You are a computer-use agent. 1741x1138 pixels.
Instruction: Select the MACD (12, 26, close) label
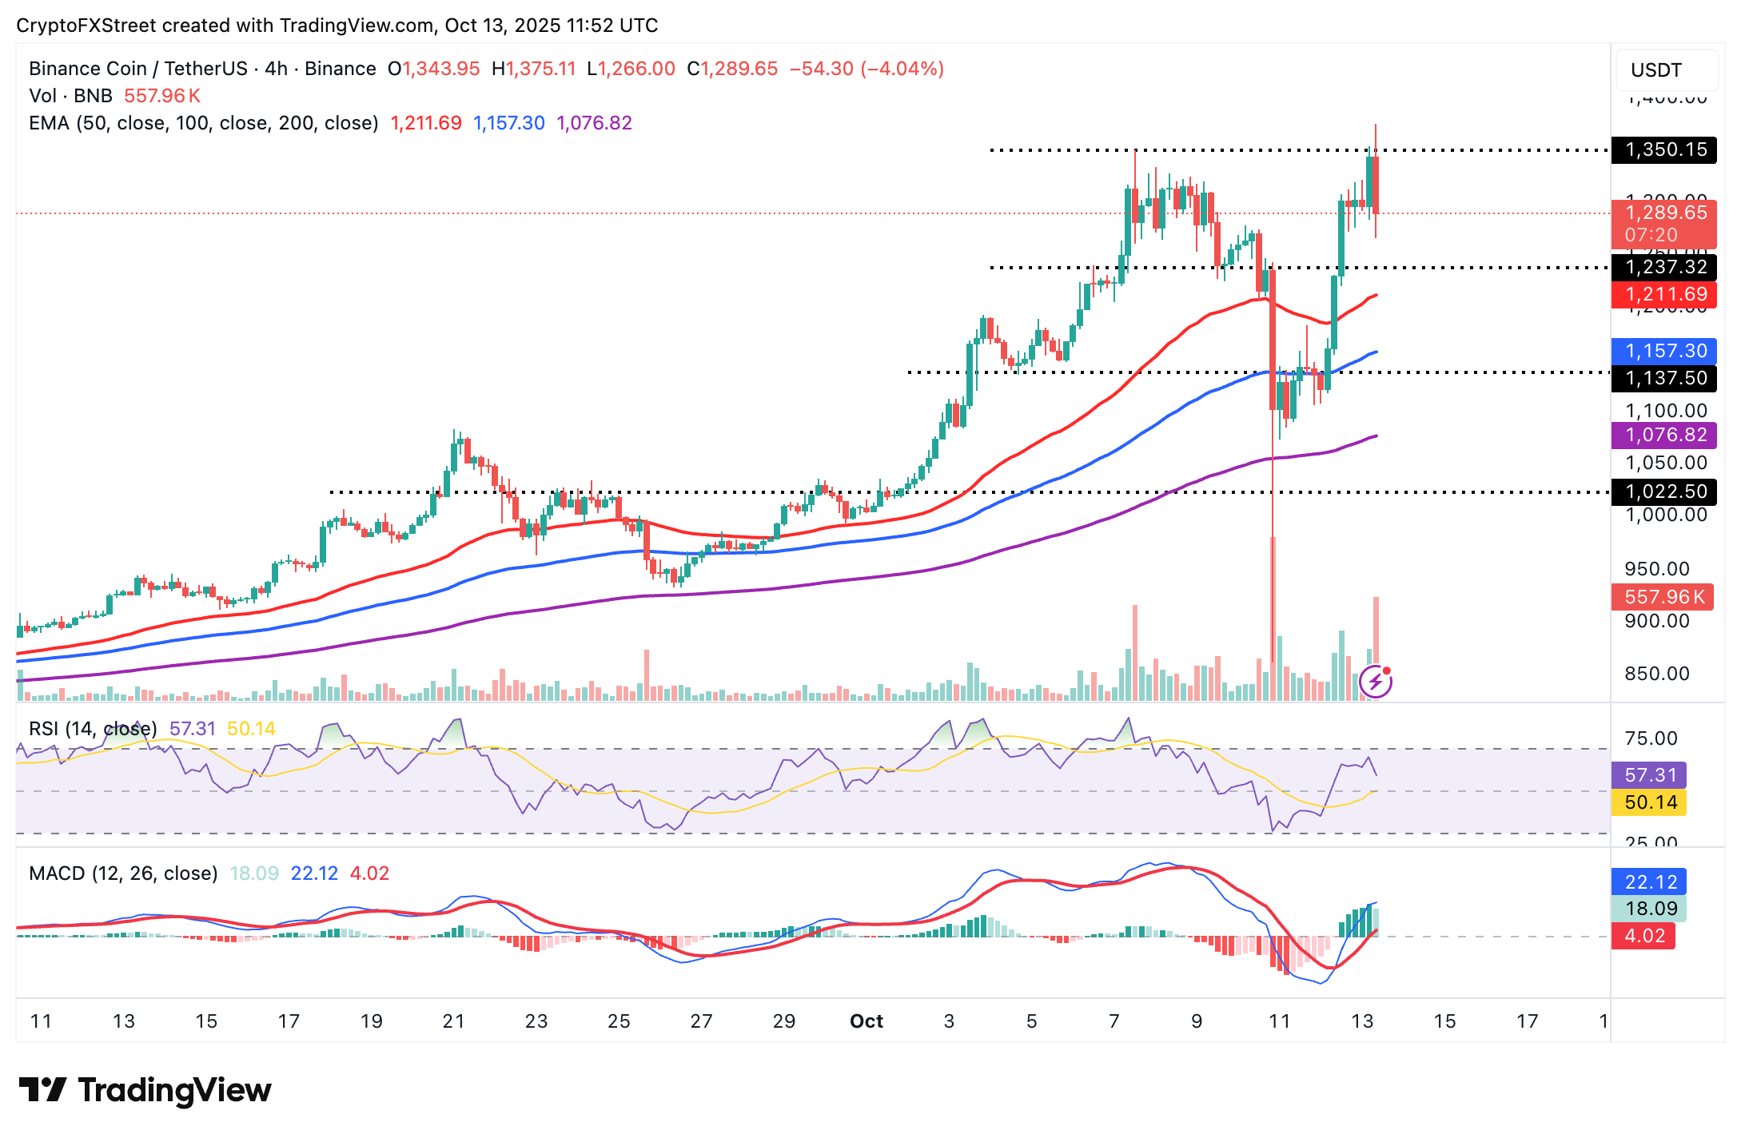pos(123,873)
